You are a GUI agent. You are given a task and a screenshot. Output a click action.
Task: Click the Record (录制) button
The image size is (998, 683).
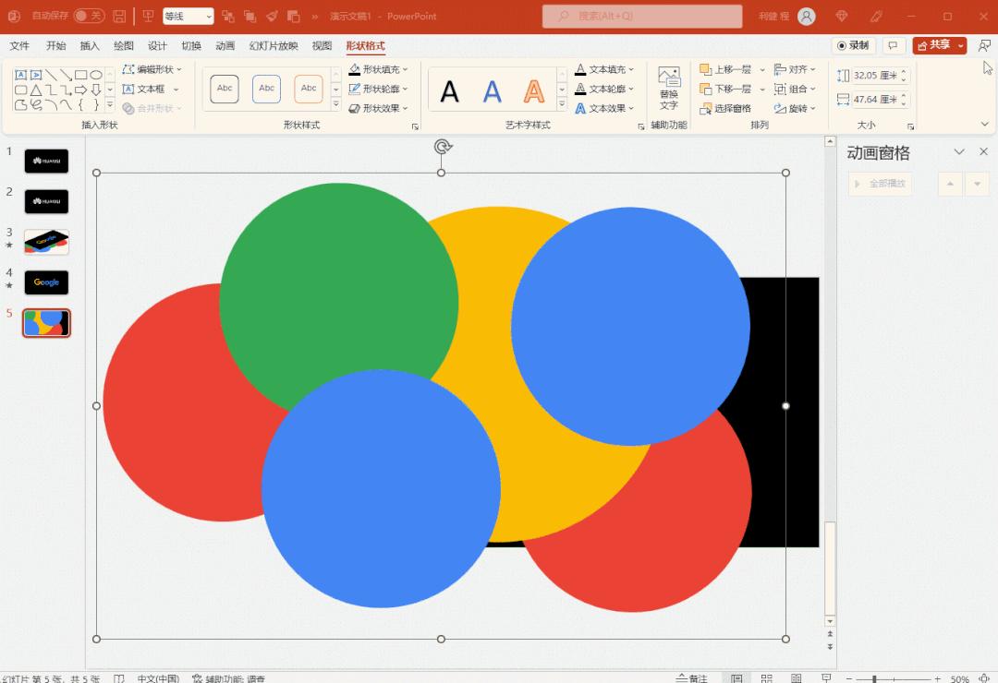853,45
